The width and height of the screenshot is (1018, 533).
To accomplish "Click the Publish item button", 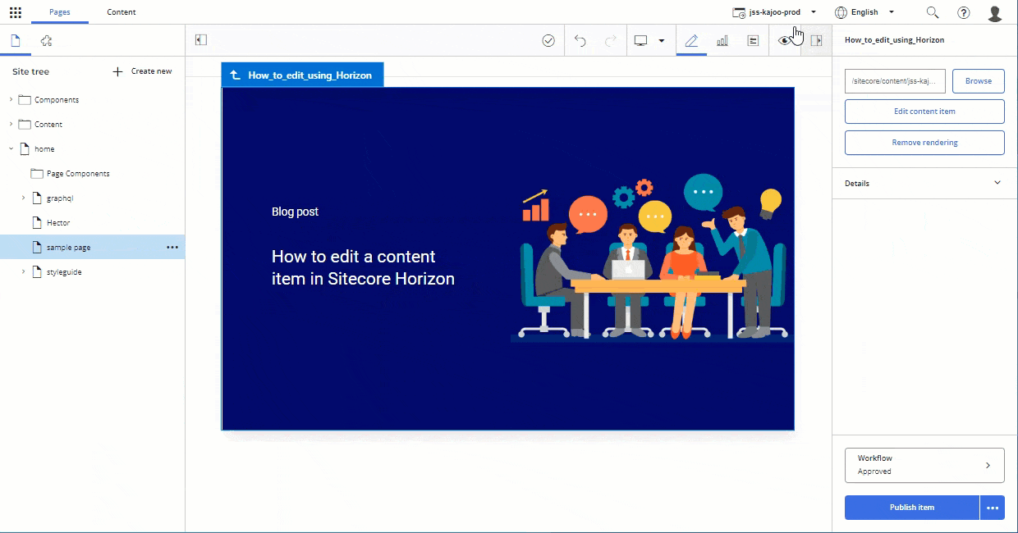I will pyautogui.click(x=912, y=508).
